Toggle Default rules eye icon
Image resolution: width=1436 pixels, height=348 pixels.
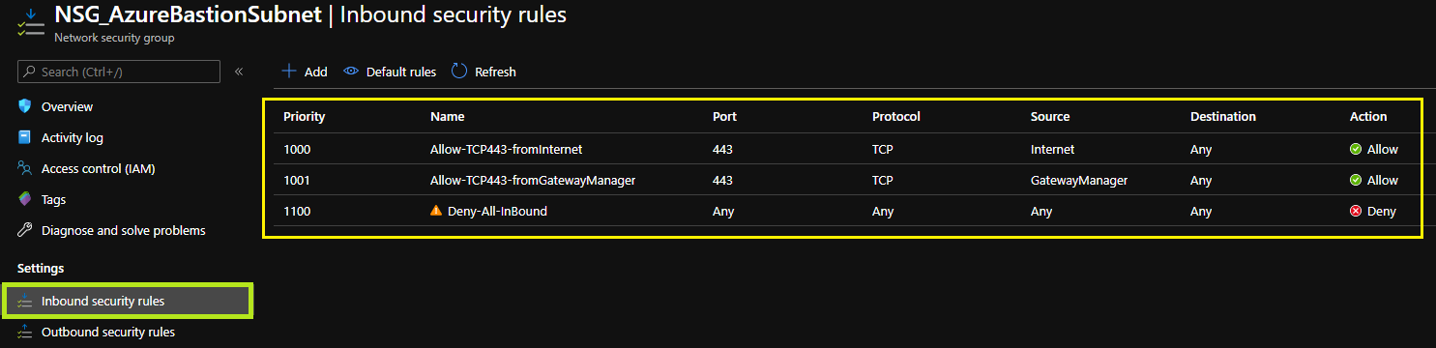pos(351,71)
